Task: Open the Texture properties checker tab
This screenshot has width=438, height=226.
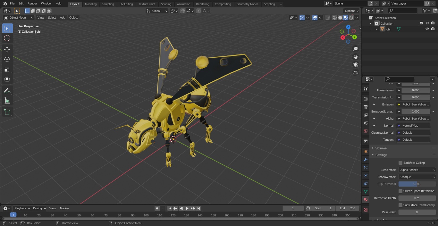Action: pos(366,210)
